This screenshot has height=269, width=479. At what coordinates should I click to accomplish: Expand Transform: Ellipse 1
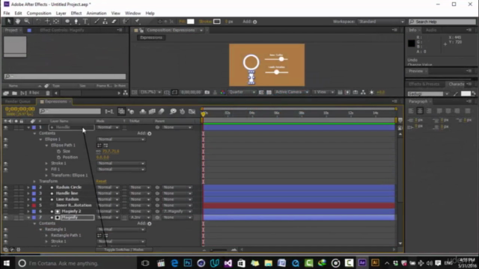(x=46, y=176)
